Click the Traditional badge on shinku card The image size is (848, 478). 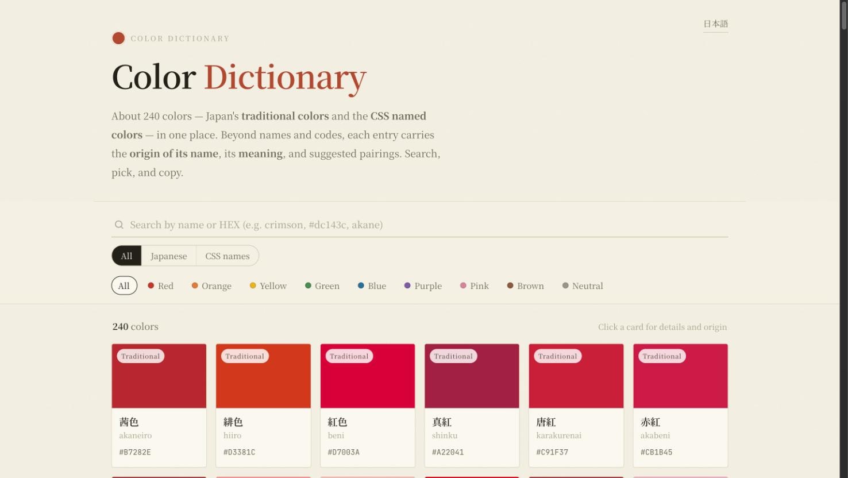tap(453, 356)
